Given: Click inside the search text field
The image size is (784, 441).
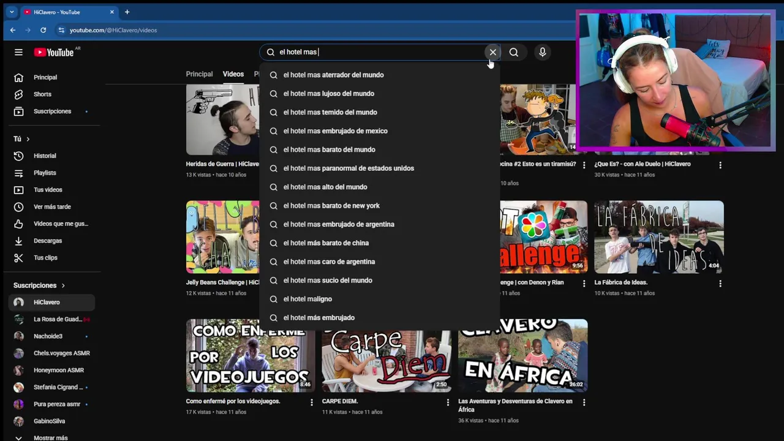Looking at the screenshot, I should click(380, 52).
